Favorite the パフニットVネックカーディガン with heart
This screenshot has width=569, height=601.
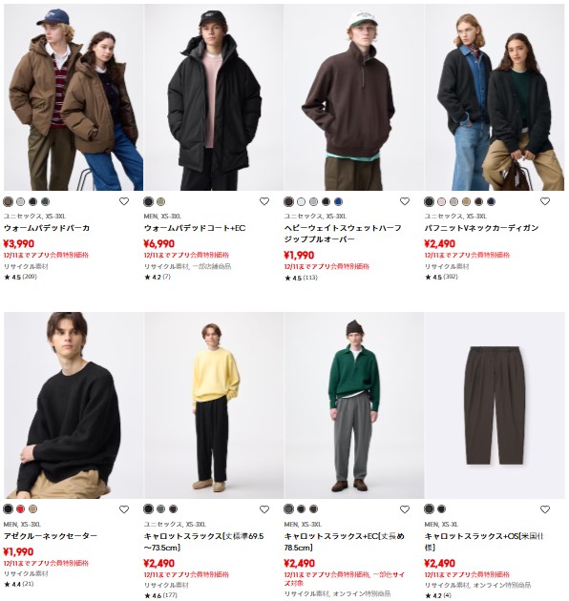(545, 201)
